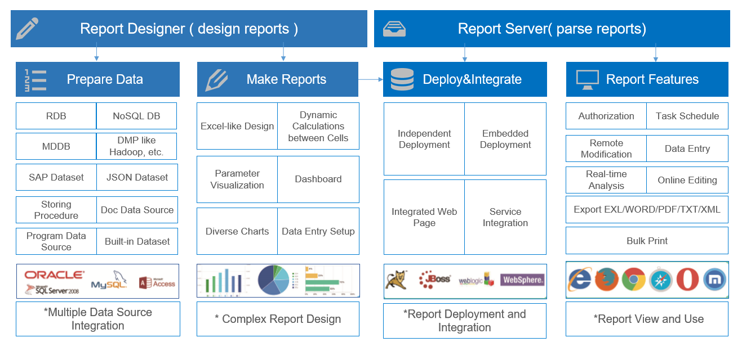Click Export EXL/WORD/PDF/TXT/XML box
Screen dimensions: 742x342
(647, 209)
